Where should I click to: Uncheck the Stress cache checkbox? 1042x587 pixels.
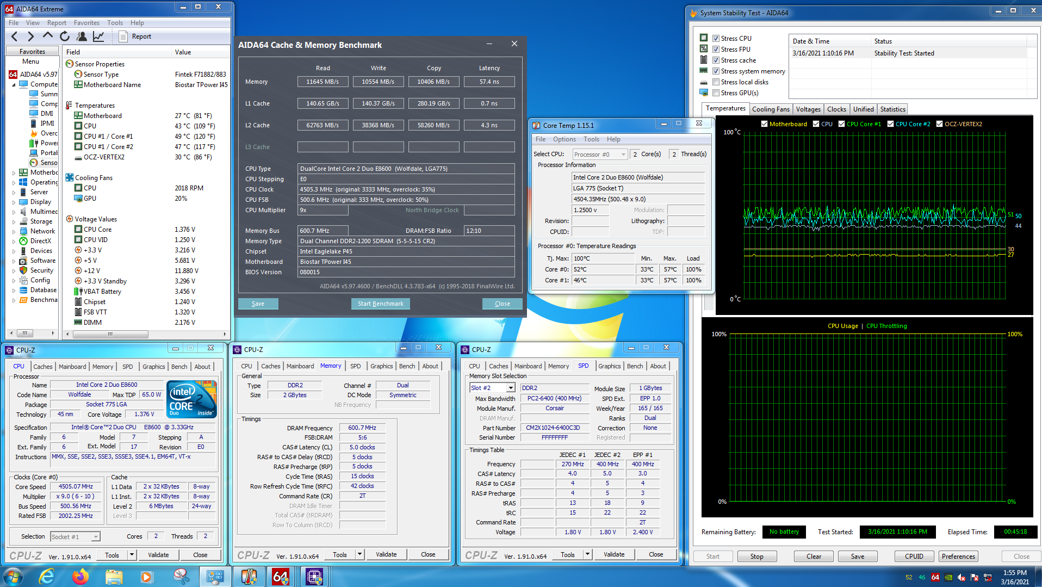[716, 60]
